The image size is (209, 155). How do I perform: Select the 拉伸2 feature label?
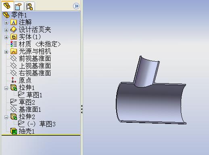click(x=27, y=117)
